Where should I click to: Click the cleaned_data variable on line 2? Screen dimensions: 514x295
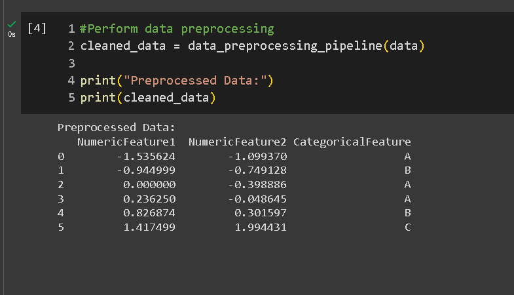point(123,46)
